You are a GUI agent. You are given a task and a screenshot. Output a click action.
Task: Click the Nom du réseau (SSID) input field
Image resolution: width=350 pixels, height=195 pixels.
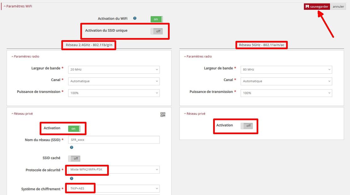coord(114,140)
